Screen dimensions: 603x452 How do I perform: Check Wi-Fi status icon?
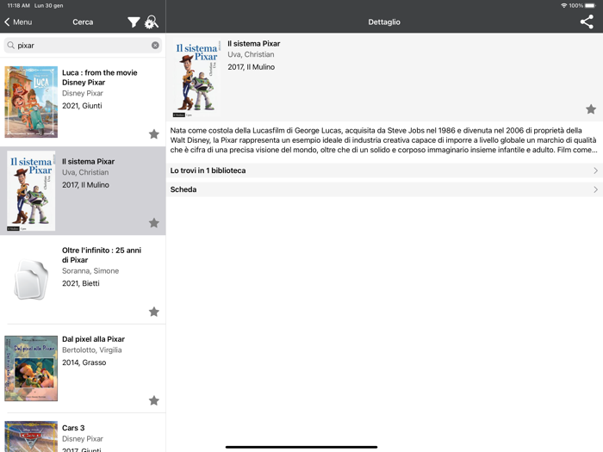[x=563, y=5]
